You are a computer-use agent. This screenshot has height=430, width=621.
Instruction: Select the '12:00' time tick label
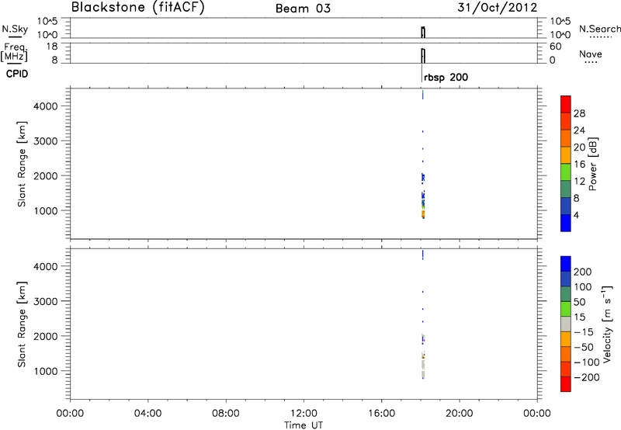tap(304, 414)
